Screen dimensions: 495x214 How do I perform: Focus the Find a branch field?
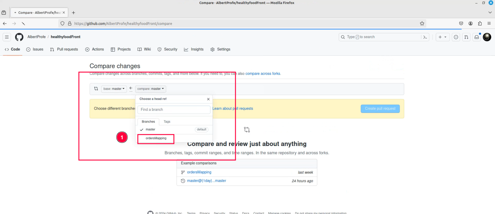click(174, 110)
